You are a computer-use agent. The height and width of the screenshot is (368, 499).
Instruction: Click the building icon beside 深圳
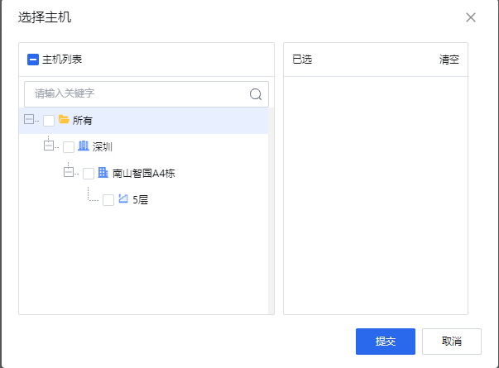point(84,146)
